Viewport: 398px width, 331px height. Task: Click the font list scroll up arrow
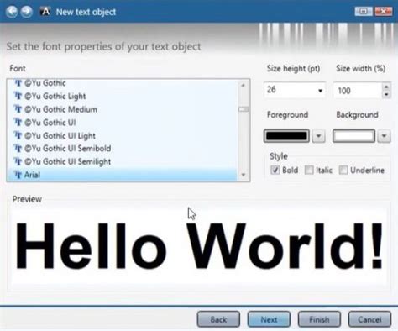tap(243, 85)
